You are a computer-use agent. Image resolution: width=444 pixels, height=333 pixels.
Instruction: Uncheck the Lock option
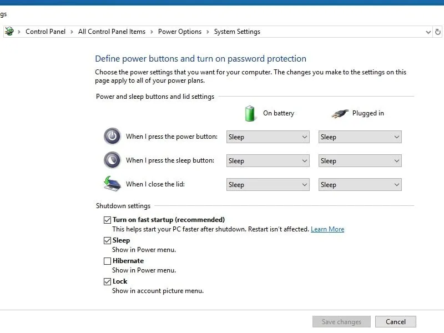(108, 281)
